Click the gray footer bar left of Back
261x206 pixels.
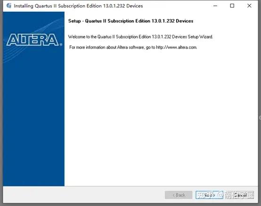pos(83,195)
